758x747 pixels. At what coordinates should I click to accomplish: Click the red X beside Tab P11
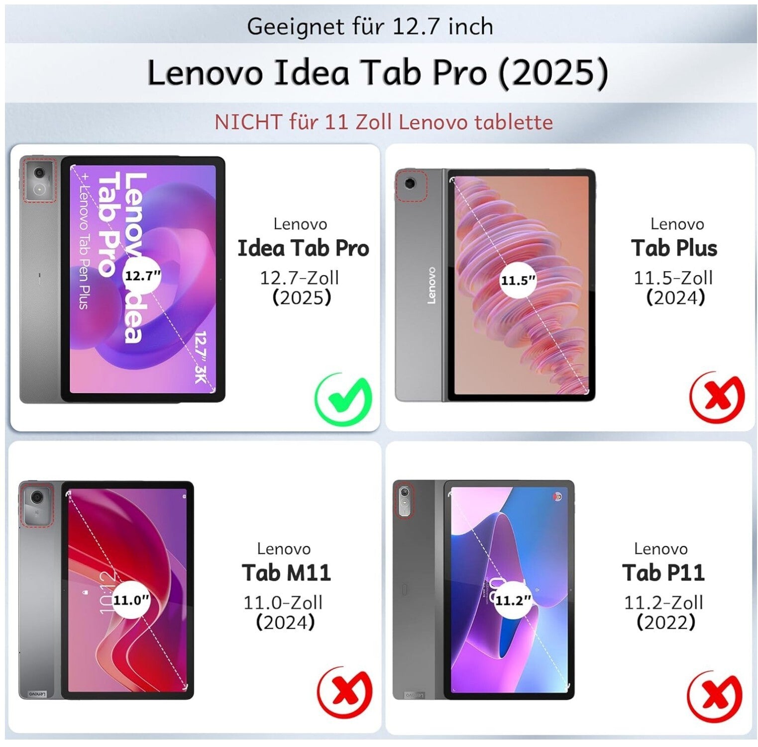pyautogui.click(x=715, y=695)
